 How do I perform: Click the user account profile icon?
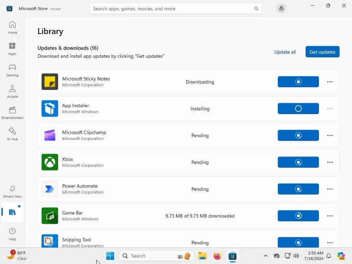281,9
